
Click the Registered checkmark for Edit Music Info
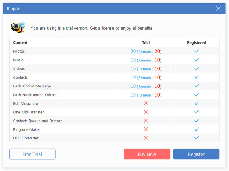point(197,103)
